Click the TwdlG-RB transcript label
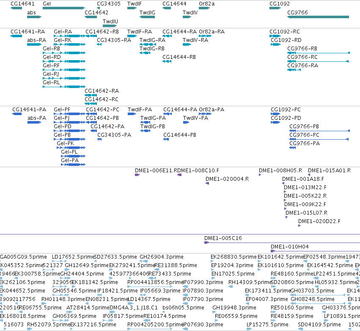The image size is (360, 331). click(x=152, y=49)
